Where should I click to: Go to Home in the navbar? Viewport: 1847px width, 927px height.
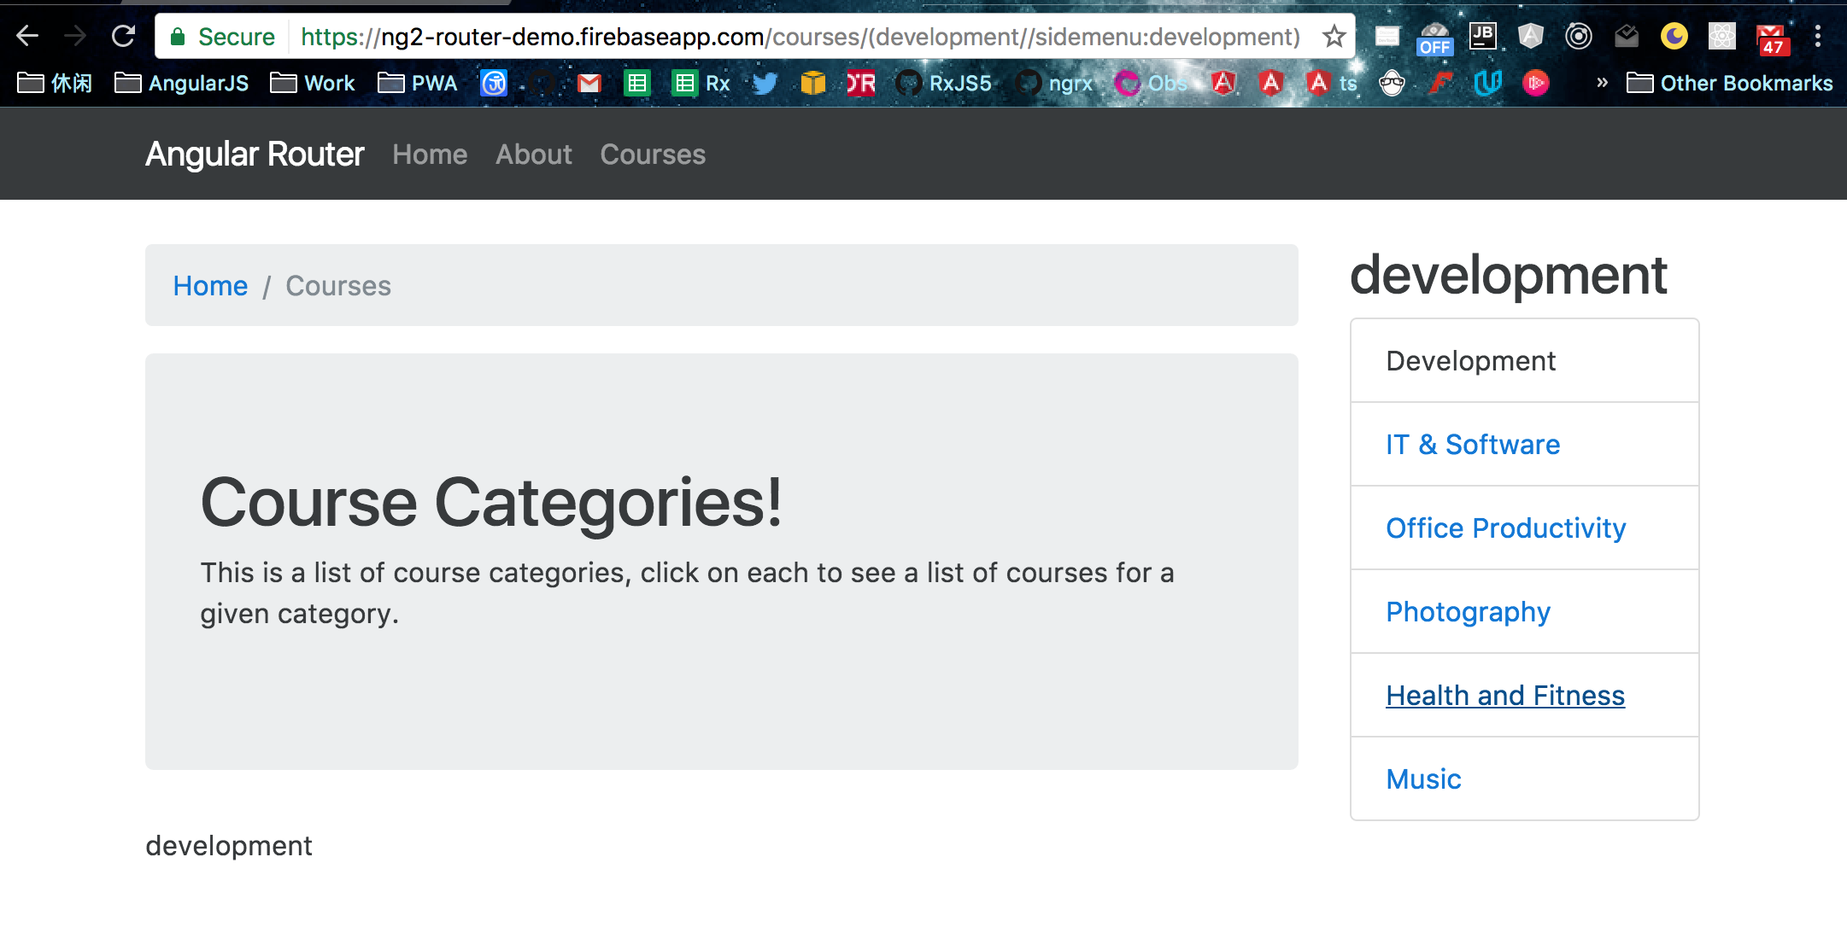tap(430, 154)
